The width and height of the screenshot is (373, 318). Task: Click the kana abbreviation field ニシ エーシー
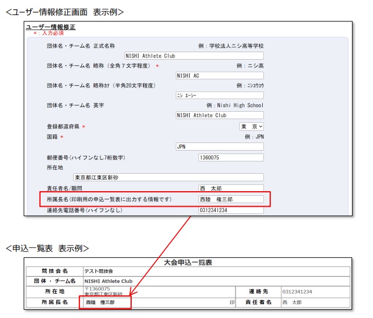coord(220,96)
